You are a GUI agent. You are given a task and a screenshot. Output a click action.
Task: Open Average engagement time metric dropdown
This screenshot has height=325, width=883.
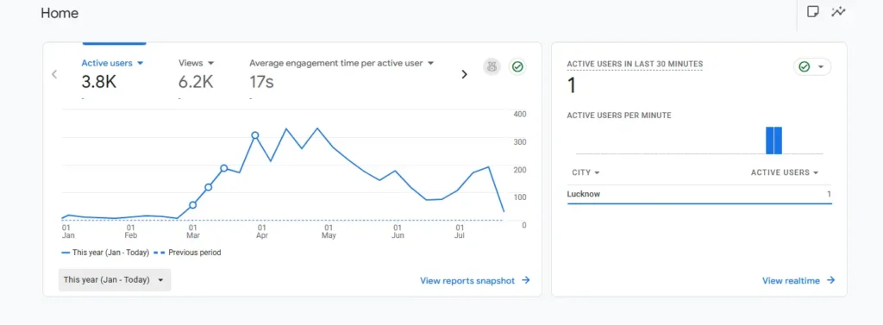[x=341, y=63]
